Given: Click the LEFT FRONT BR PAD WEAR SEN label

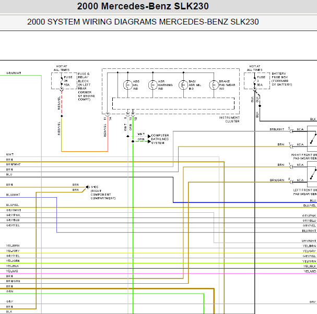Looking at the screenshot, I should [x=305, y=192].
